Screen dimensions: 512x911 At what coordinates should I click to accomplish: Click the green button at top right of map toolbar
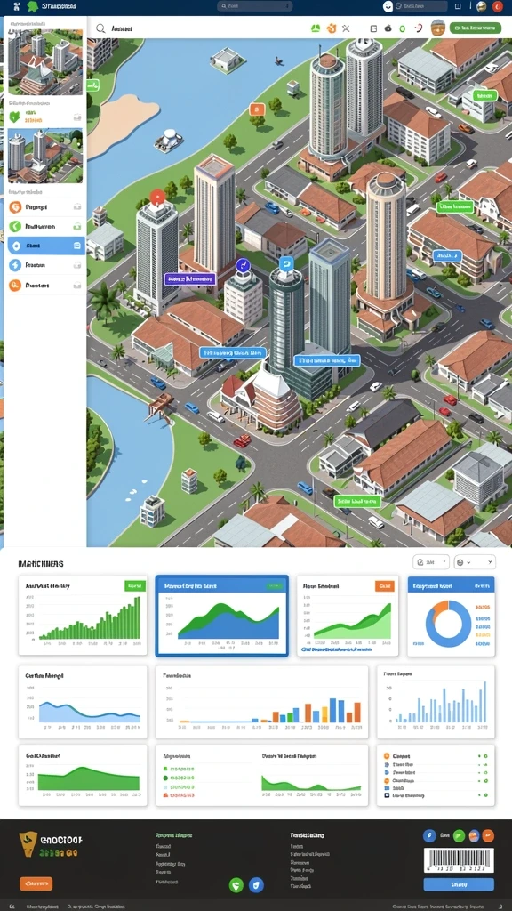coord(476,28)
